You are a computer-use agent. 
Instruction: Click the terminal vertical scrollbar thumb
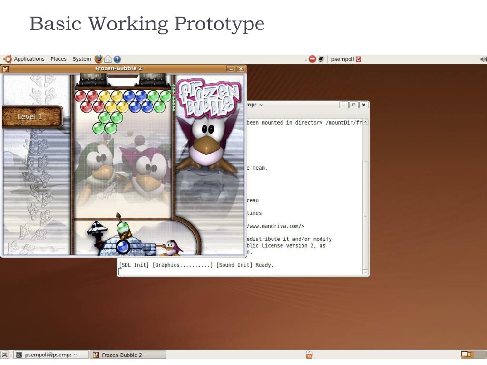(366, 215)
